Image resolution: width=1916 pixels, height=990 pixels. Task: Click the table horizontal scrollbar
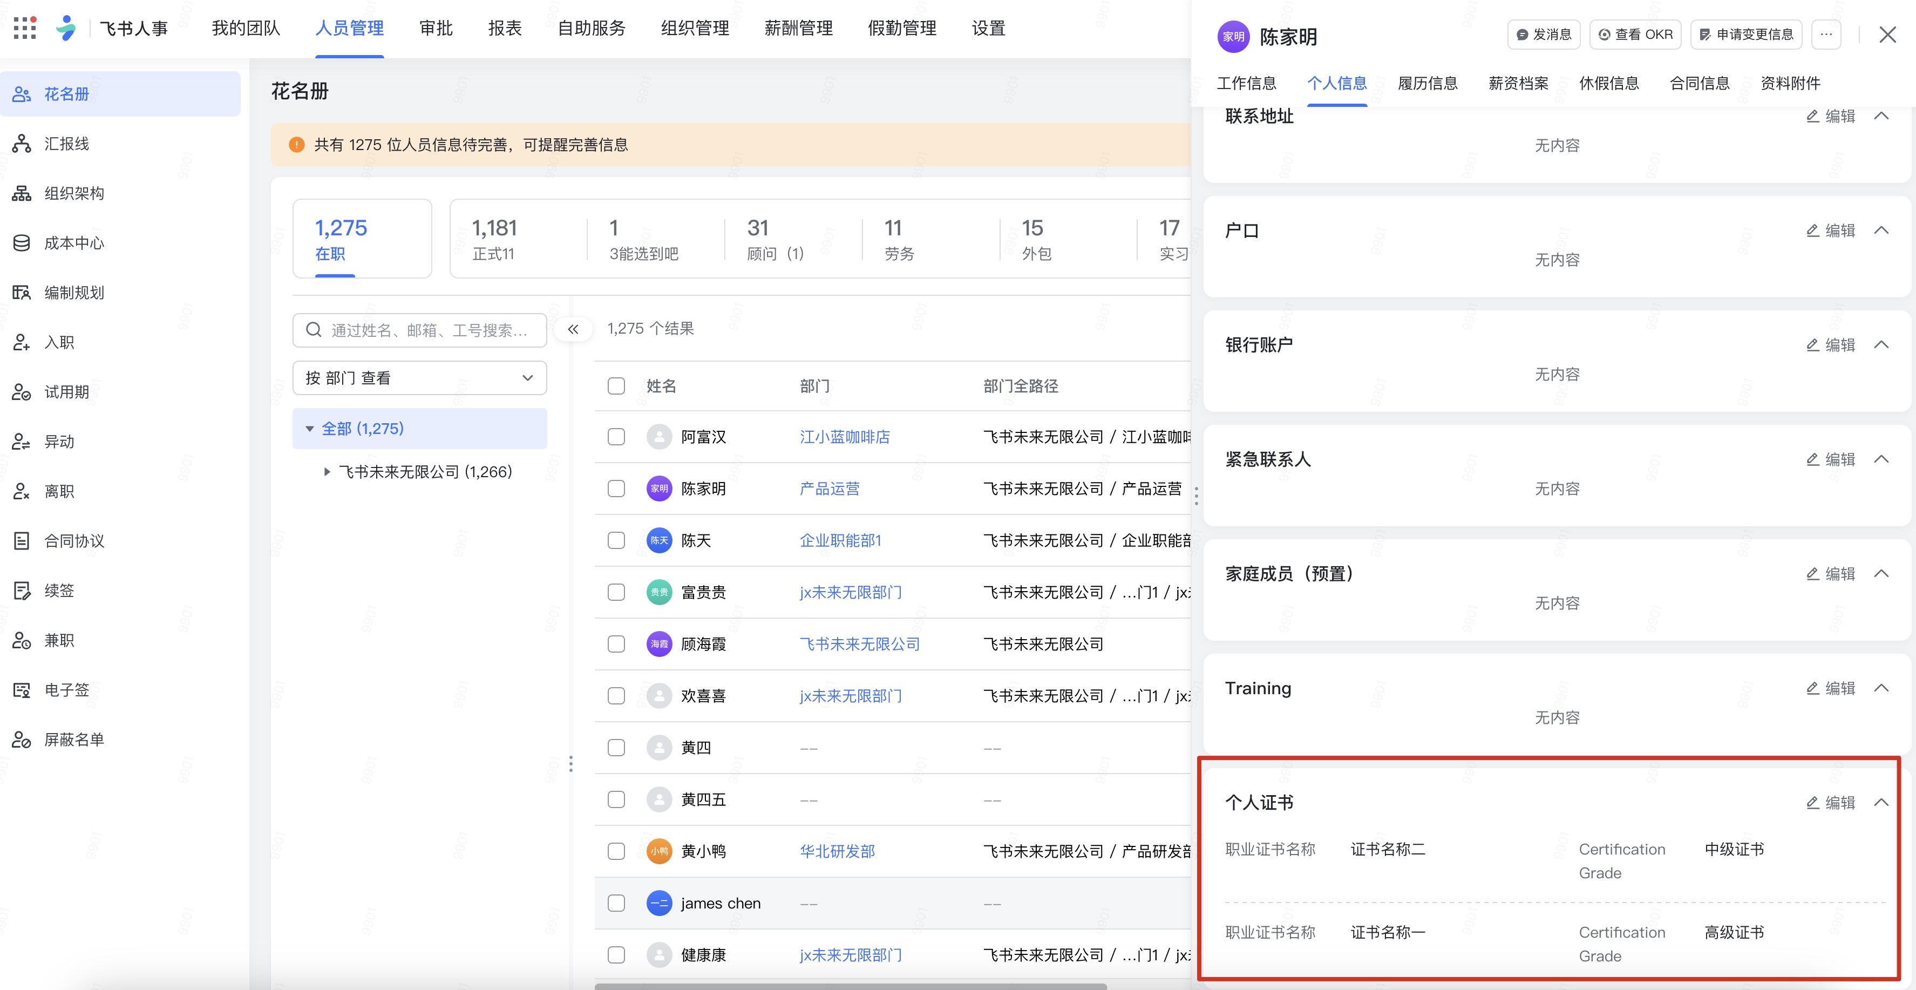(850, 986)
